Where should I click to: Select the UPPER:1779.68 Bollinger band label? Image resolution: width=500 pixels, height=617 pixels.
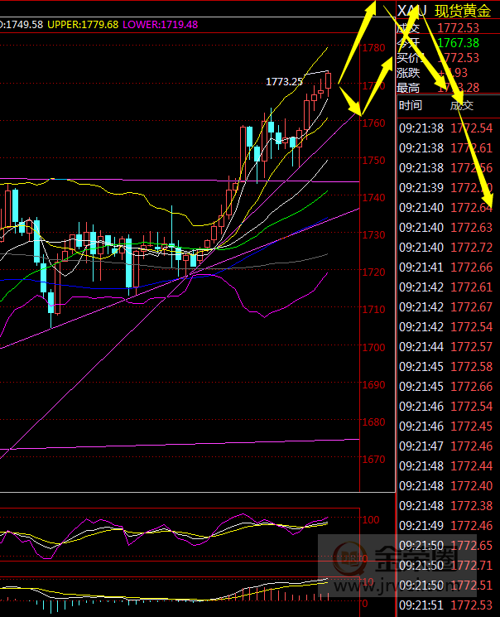(82, 25)
